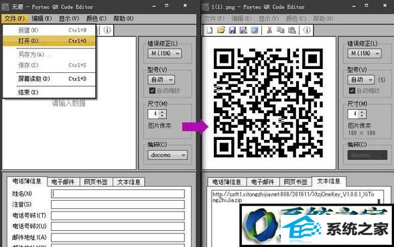Increase 尺寸 value with up arrow, left window
Viewport: 394px width, 247px height.
point(162,112)
